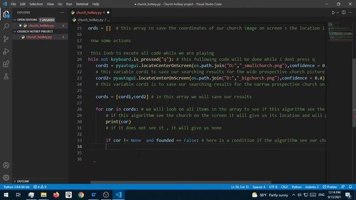356x200 pixels.
Task: Open Google Chrome from the taskbar
Action: click(81, 195)
